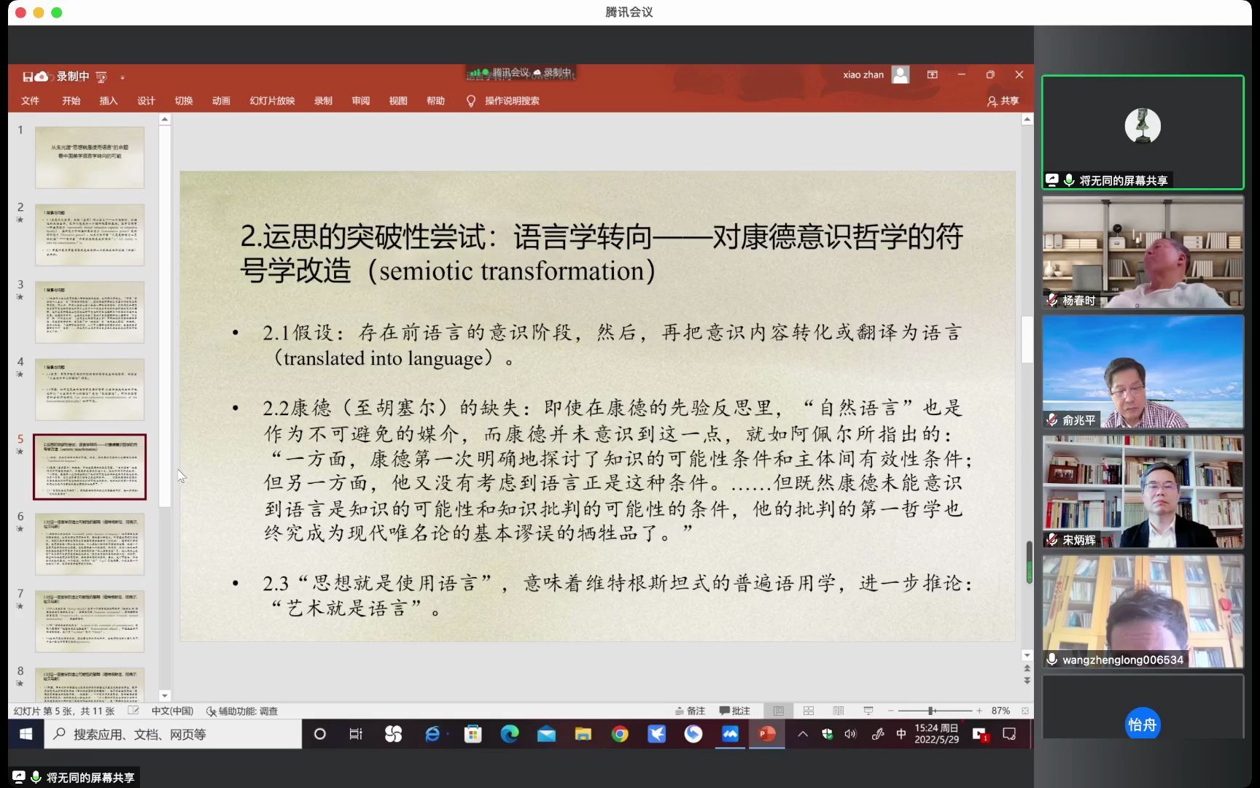The width and height of the screenshot is (1260, 788).
Task: Select slide 4 thumbnail
Action: tap(90, 390)
